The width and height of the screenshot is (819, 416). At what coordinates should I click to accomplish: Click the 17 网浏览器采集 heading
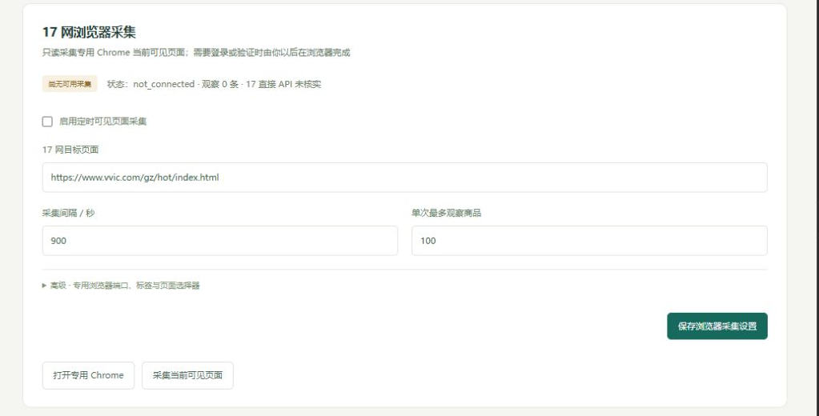pyautogui.click(x=90, y=32)
